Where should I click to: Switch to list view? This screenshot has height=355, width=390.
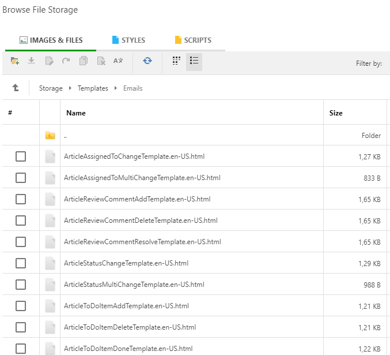coord(194,61)
